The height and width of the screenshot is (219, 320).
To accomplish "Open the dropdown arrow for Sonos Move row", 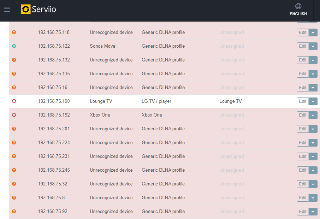I will tap(313, 46).
